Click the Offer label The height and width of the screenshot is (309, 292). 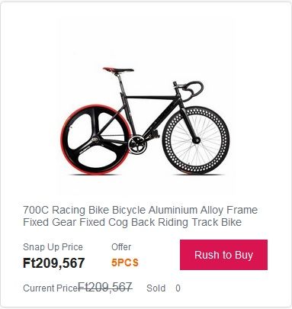pyautogui.click(x=121, y=247)
